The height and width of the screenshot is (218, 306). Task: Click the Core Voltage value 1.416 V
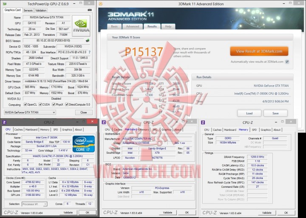click(x=63, y=151)
